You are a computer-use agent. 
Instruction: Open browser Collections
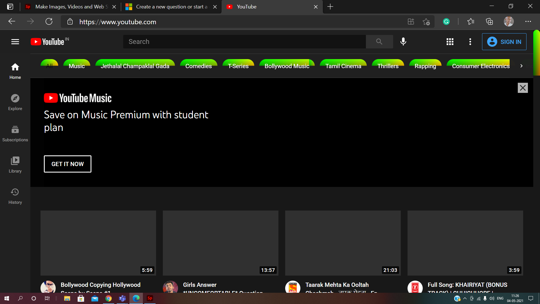489,21
